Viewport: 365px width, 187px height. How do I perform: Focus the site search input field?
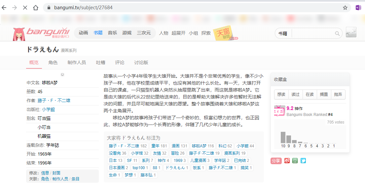point(313,33)
